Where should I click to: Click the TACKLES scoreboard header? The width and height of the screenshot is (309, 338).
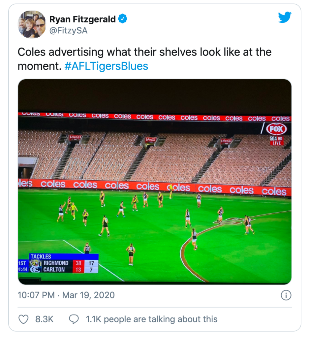click(x=41, y=256)
